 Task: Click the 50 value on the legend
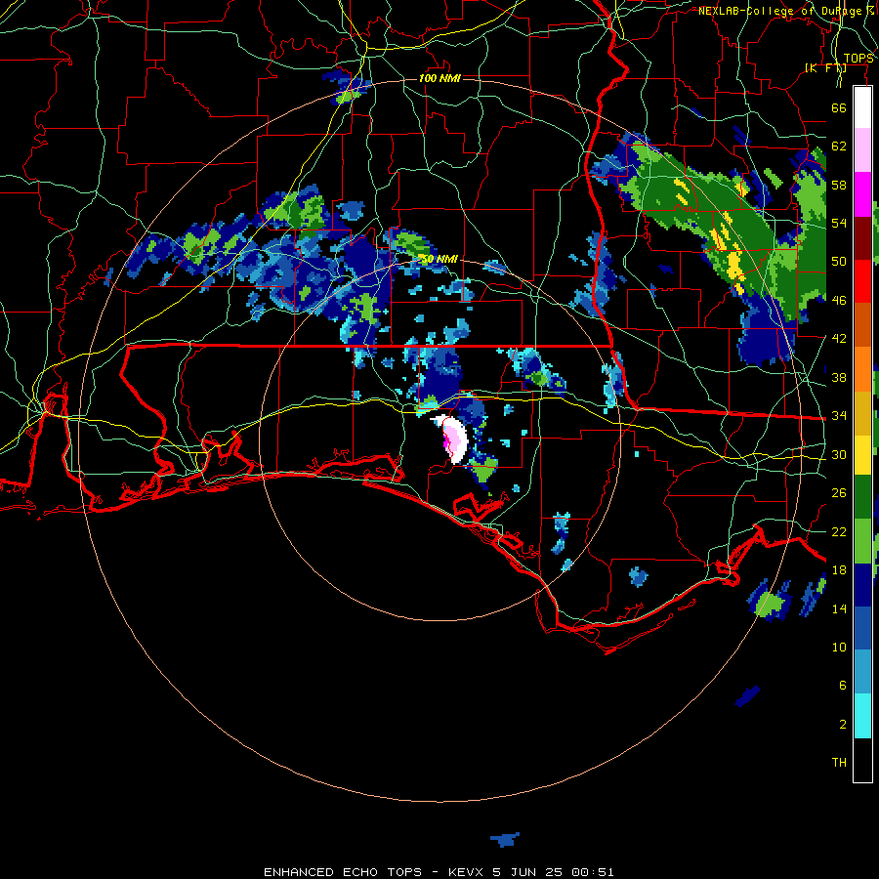(x=839, y=262)
